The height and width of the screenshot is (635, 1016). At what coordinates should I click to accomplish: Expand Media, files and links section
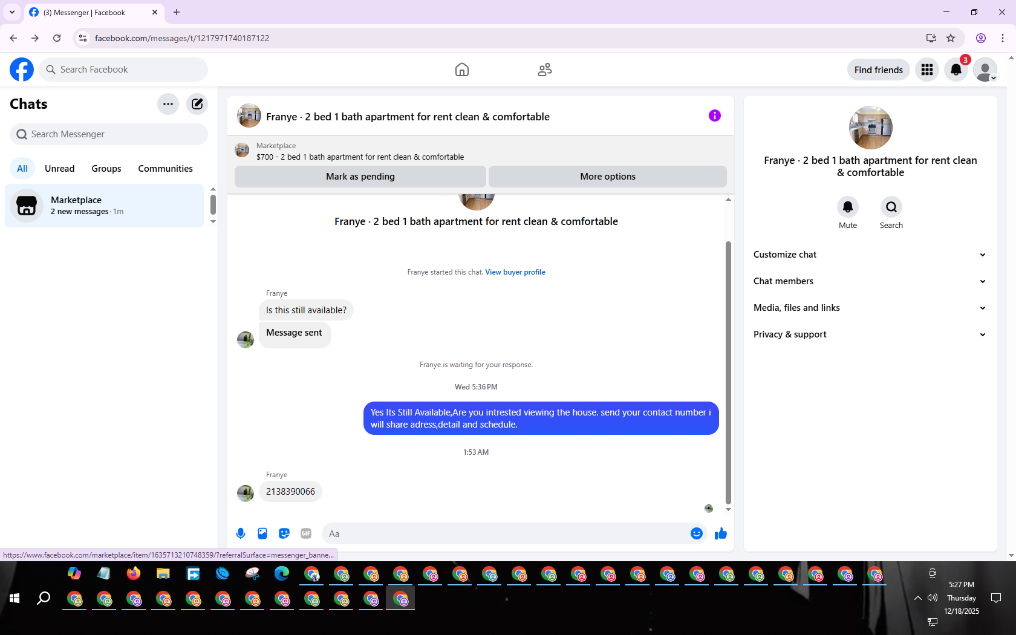870,308
